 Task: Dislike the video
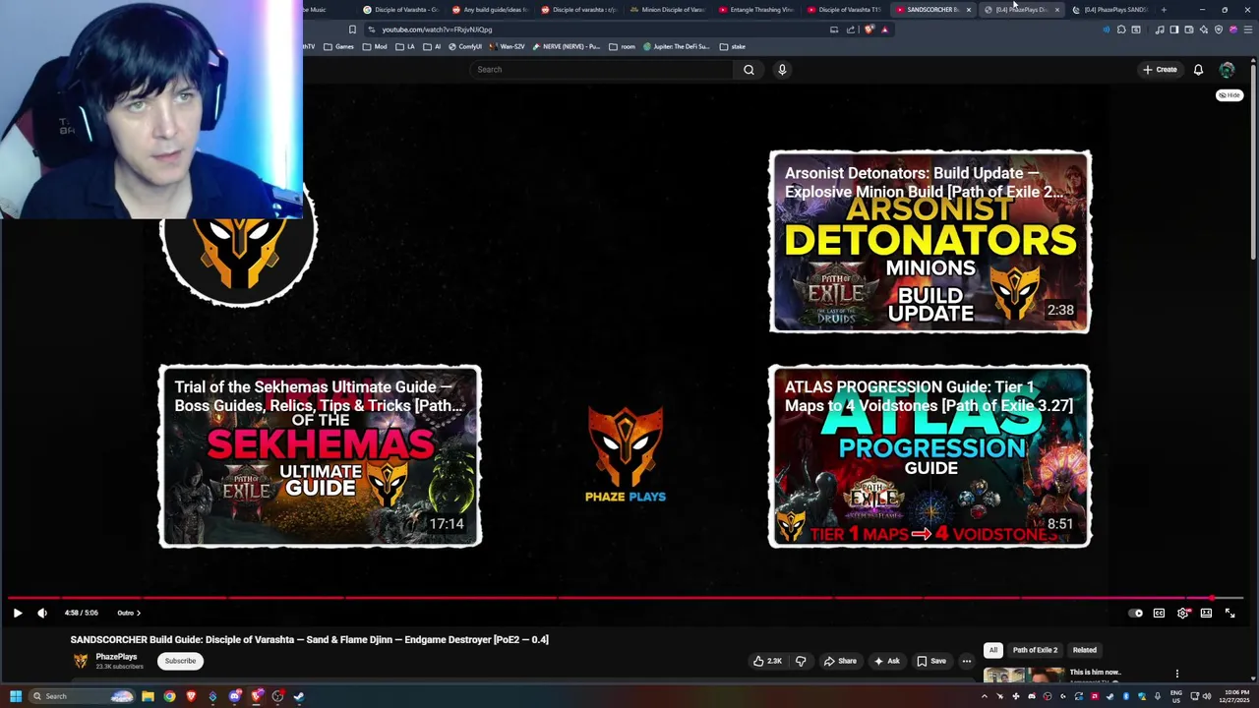point(800,661)
